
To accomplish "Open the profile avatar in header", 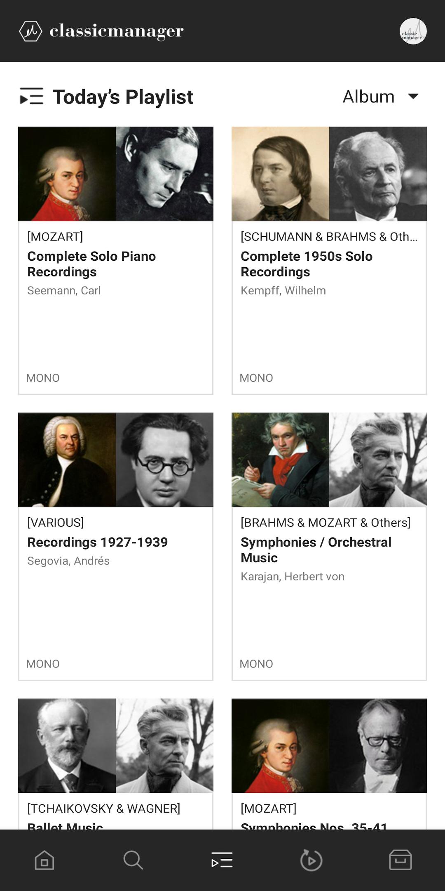I will pos(413,31).
